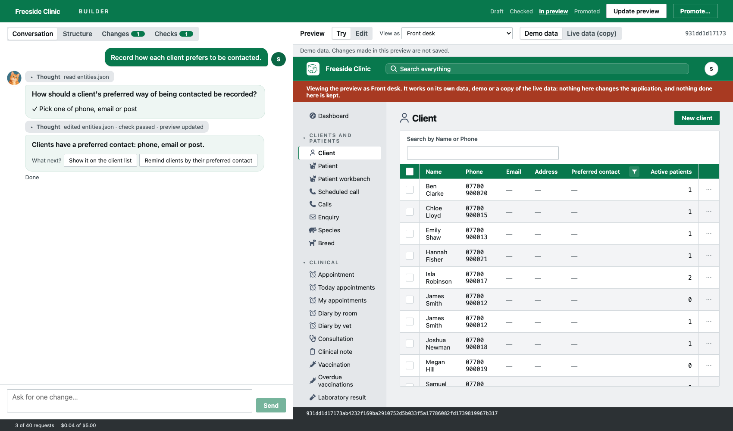Click the Patient workbench icon
The width and height of the screenshot is (733, 431).
[x=313, y=179]
